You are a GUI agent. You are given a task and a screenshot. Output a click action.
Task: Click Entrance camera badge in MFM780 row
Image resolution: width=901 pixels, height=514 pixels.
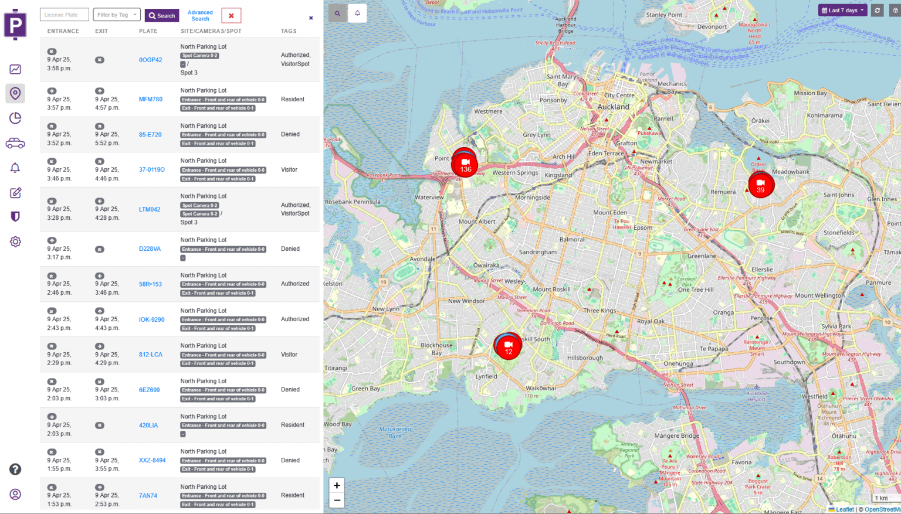click(223, 100)
